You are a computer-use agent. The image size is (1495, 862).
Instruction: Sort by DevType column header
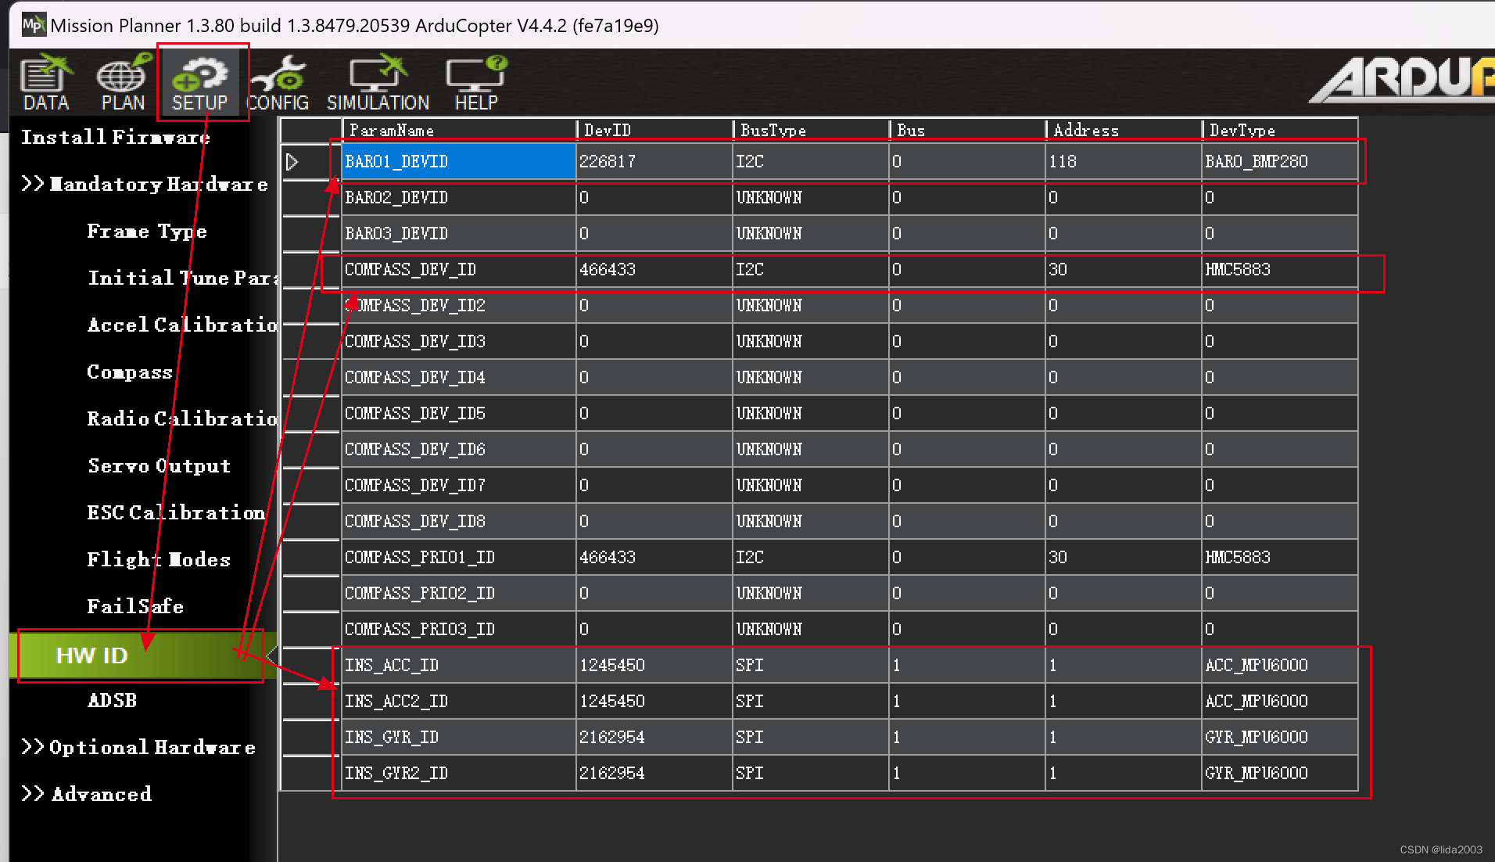pos(1280,130)
